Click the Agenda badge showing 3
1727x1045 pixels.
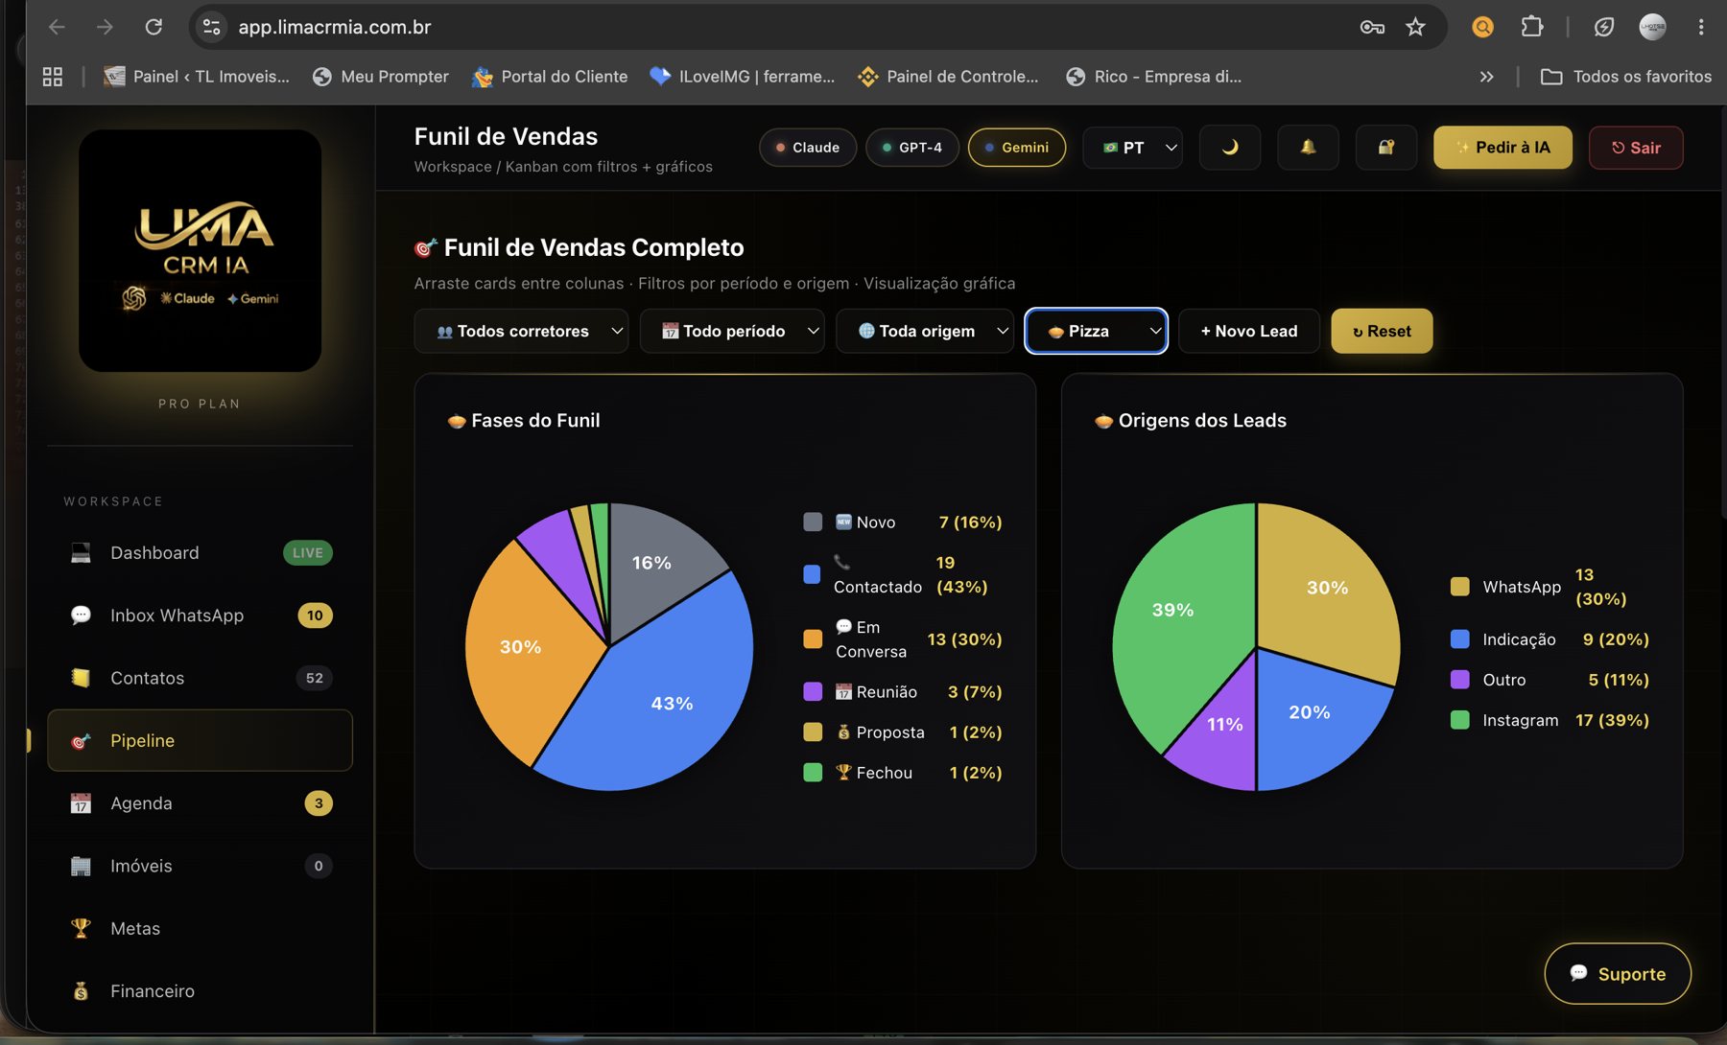click(319, 803)
